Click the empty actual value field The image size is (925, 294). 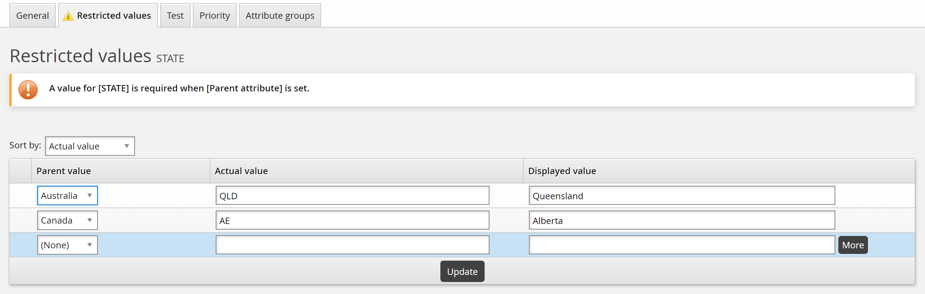click(352, 245)
